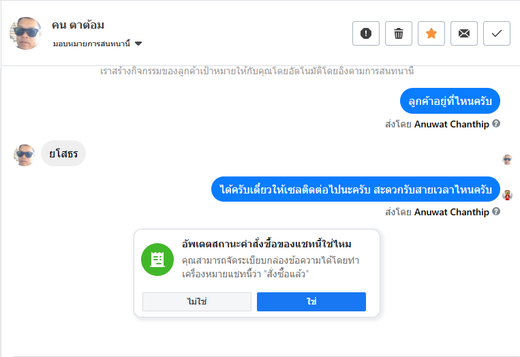
Task: Click the customer name คน ตาต้อม
Action: 78,25
